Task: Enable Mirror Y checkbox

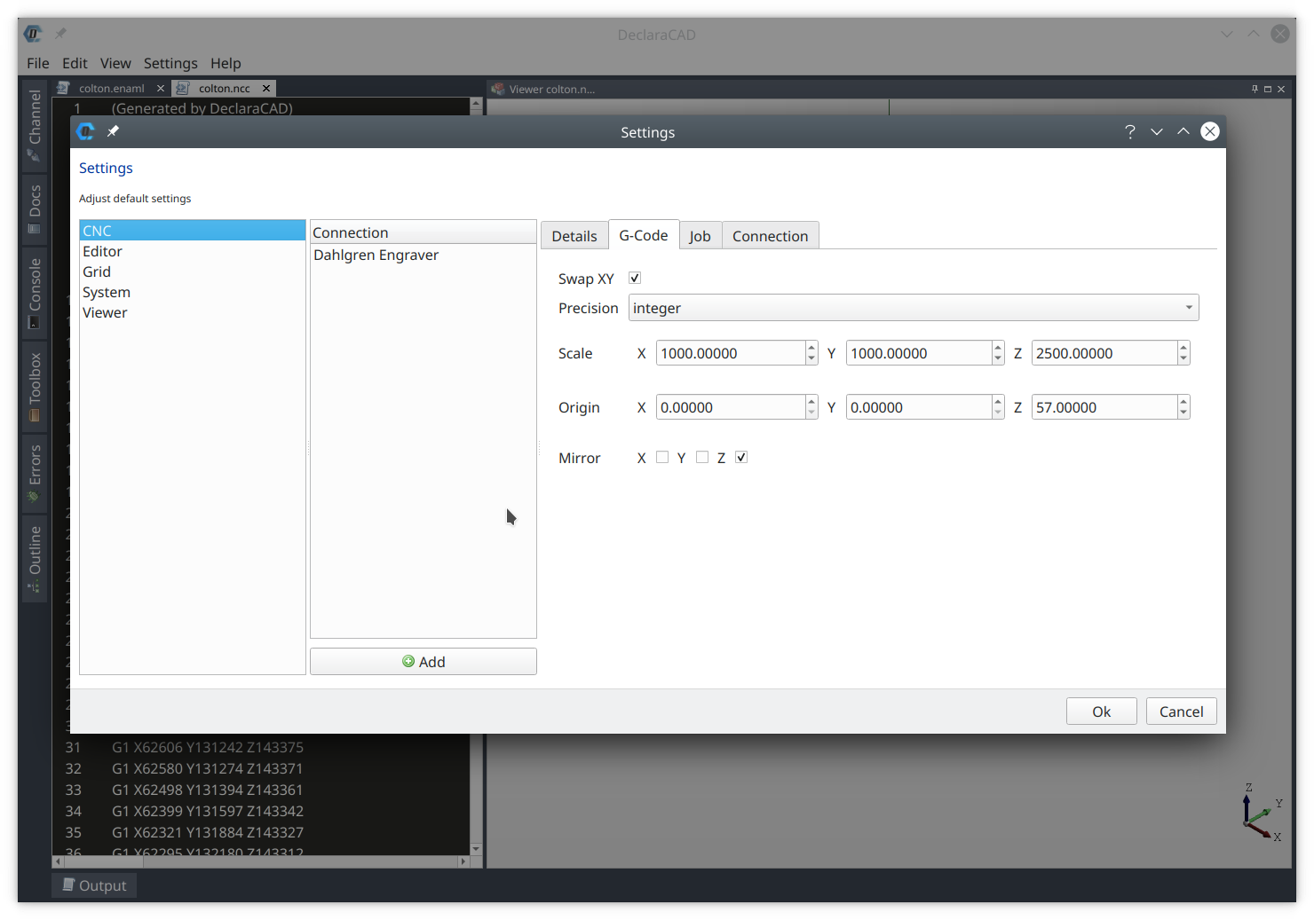Action: tap(702, 457)
